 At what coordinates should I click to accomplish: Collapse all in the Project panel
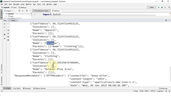click(x=23, y=11)
